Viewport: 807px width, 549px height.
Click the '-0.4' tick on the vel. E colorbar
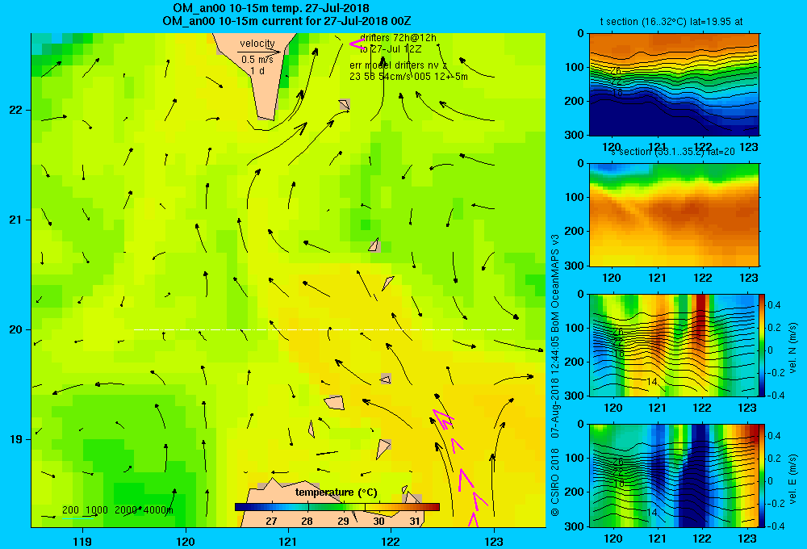[776, 526]
